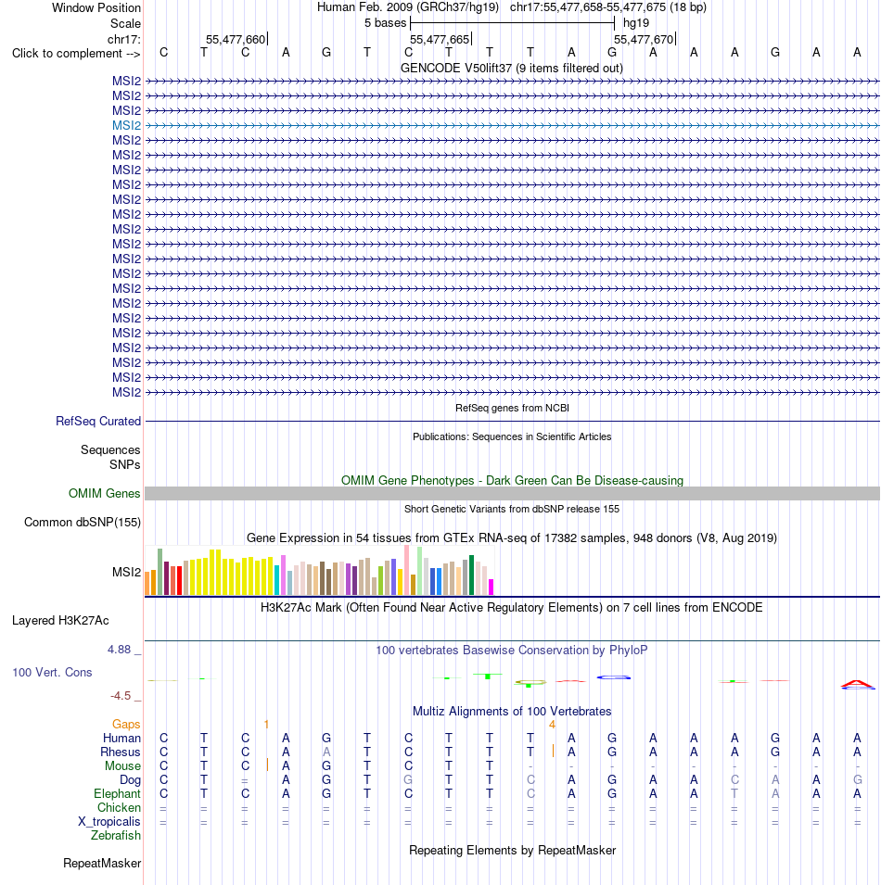Open 'Multiz Alignments of 100 Vertebrates' title
This screenshot has width=881, height=885.
[512, 711]
